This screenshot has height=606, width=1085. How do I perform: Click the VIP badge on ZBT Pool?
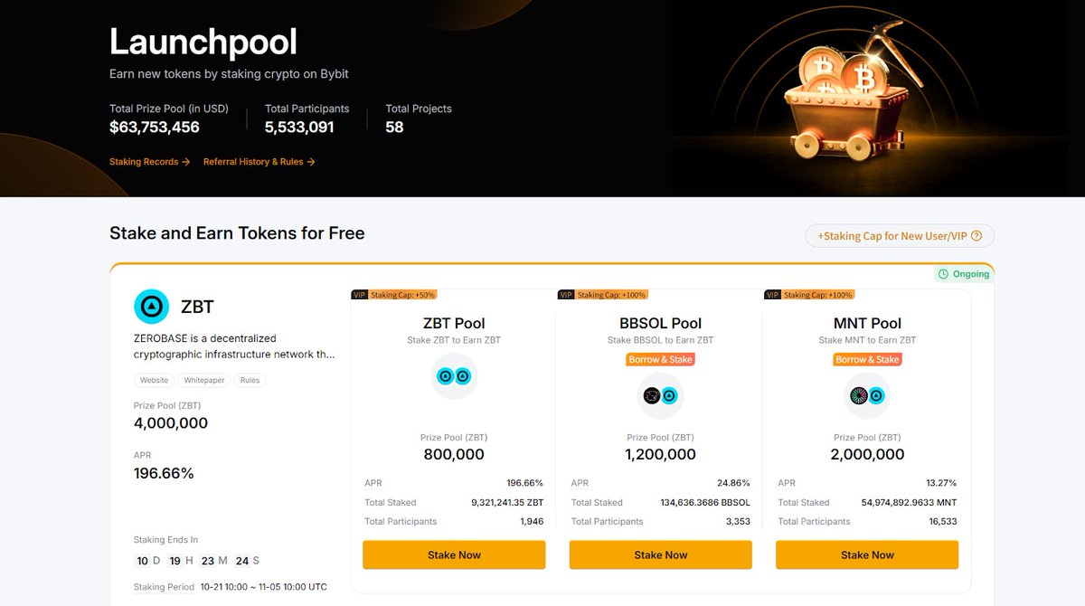click(x=359, y=295)
